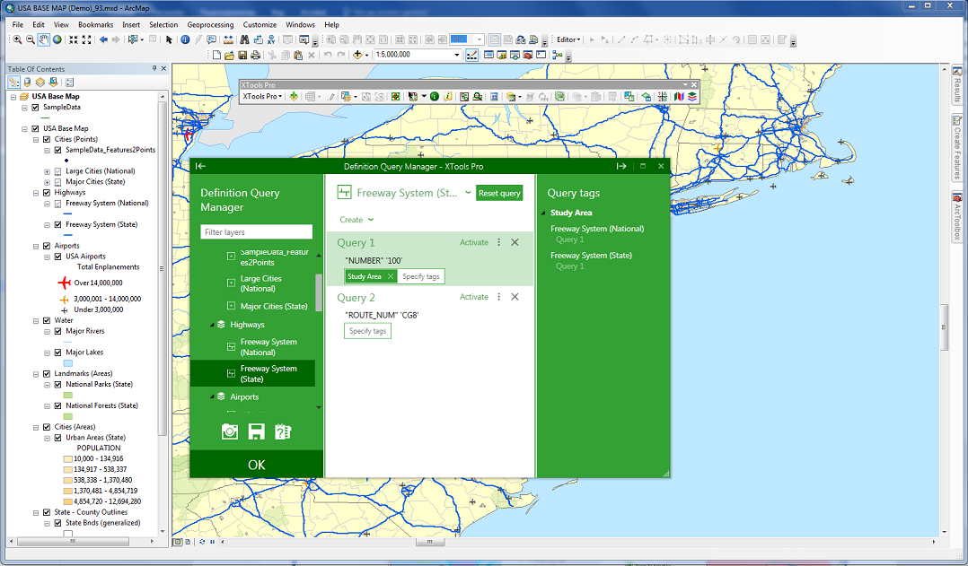Open the XTools Pro dropdown menu
968x566 pixels.
tap(262, 97)
